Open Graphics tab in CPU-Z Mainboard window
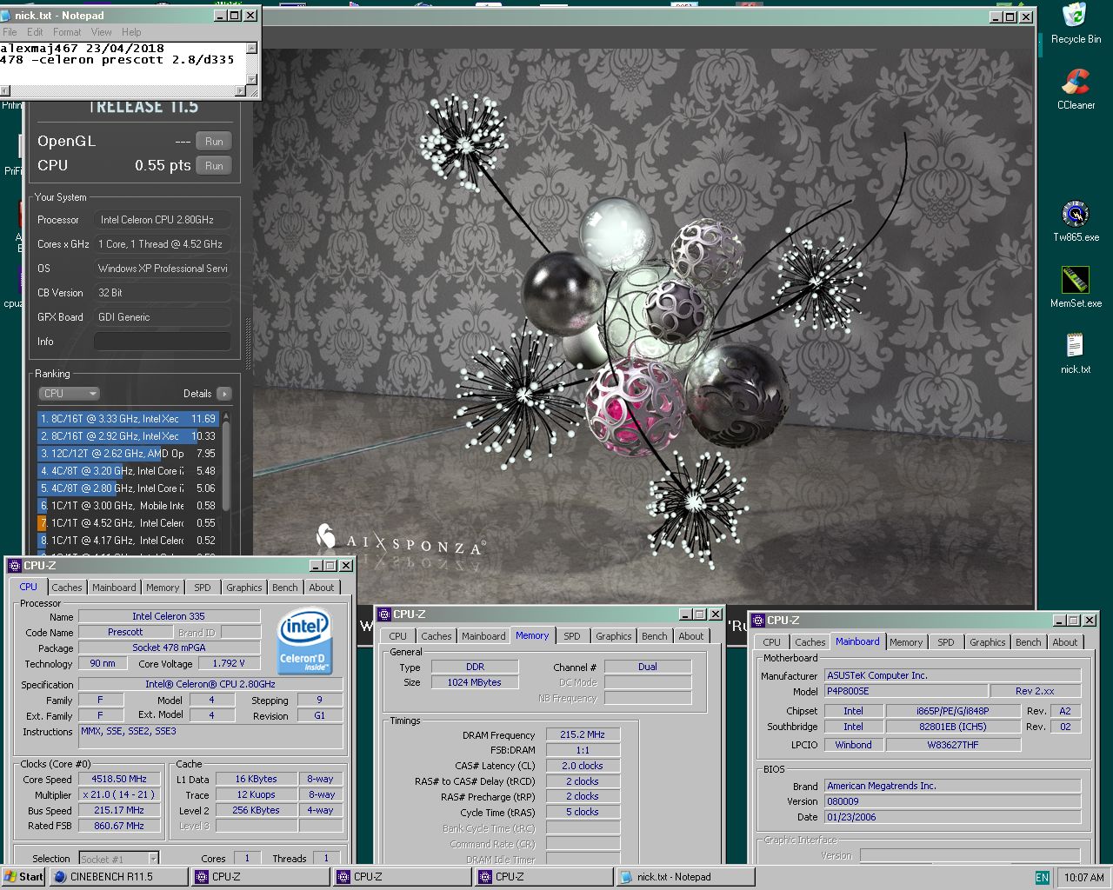This screenshot has height=890, width=1113. pos(988,642)
